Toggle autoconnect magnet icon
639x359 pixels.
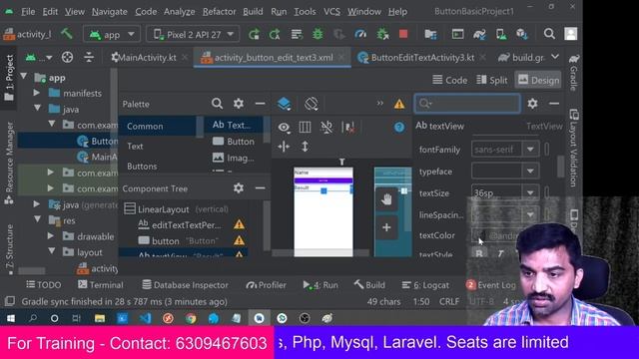[326, 127]
